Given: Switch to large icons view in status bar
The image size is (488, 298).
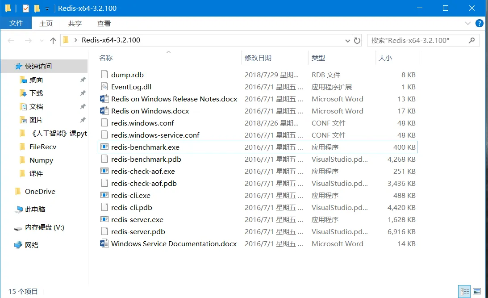Looking at the screenshot, I should tap(477, 292).
